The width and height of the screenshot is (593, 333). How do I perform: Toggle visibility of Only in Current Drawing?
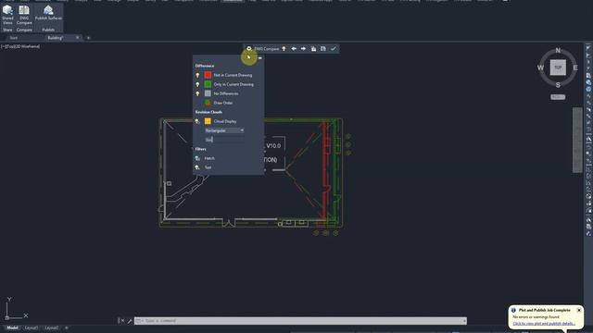(197, 84)
